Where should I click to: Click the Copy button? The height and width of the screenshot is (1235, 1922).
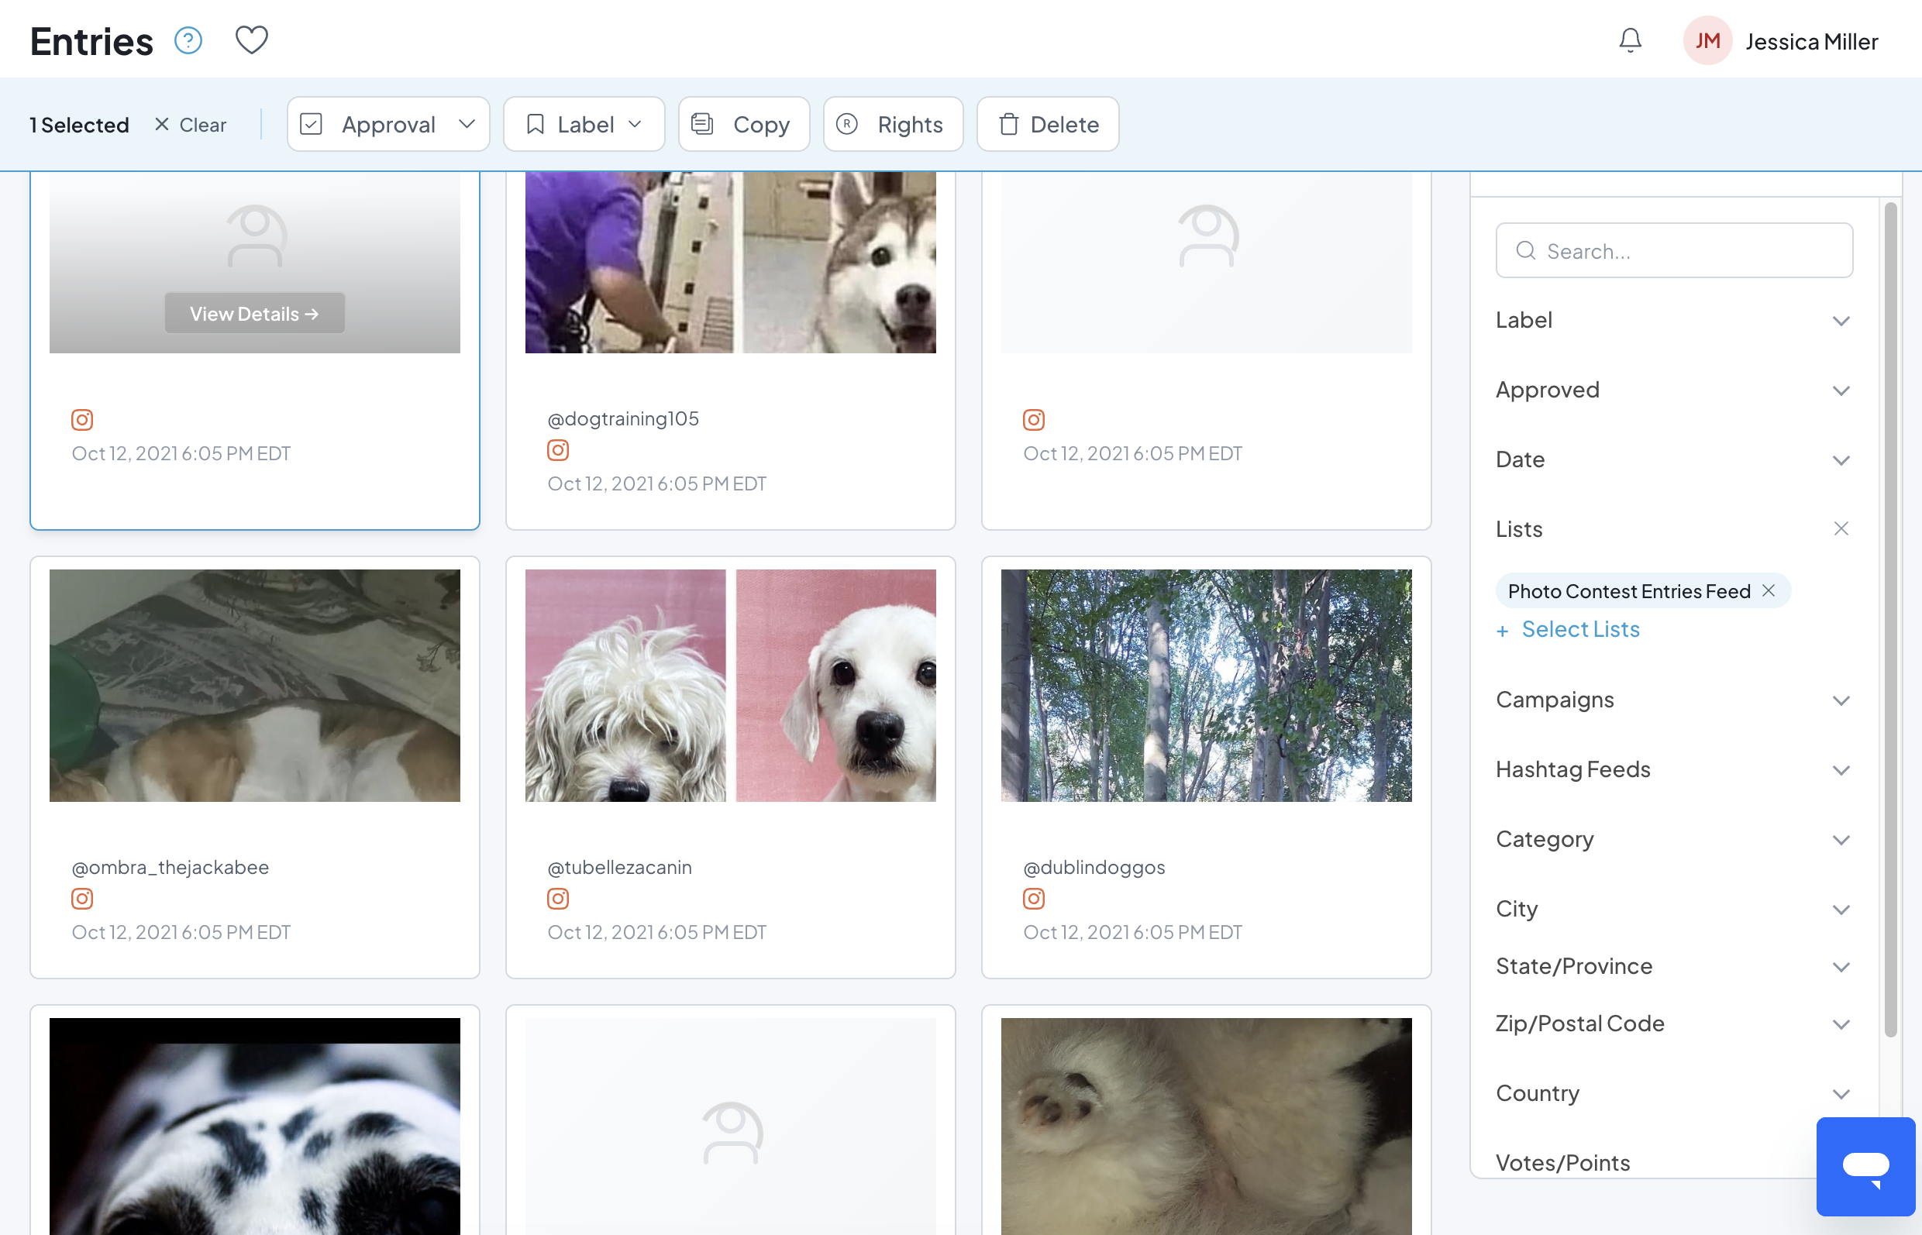743,124
